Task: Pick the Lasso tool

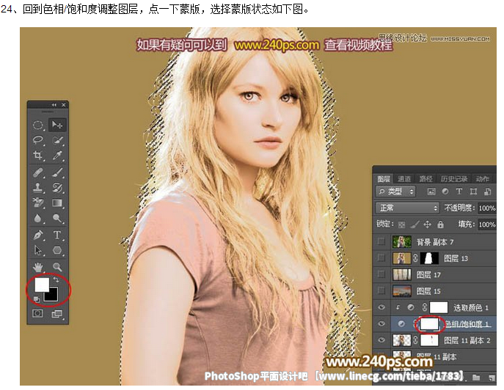Action: [x=38, y=140]
